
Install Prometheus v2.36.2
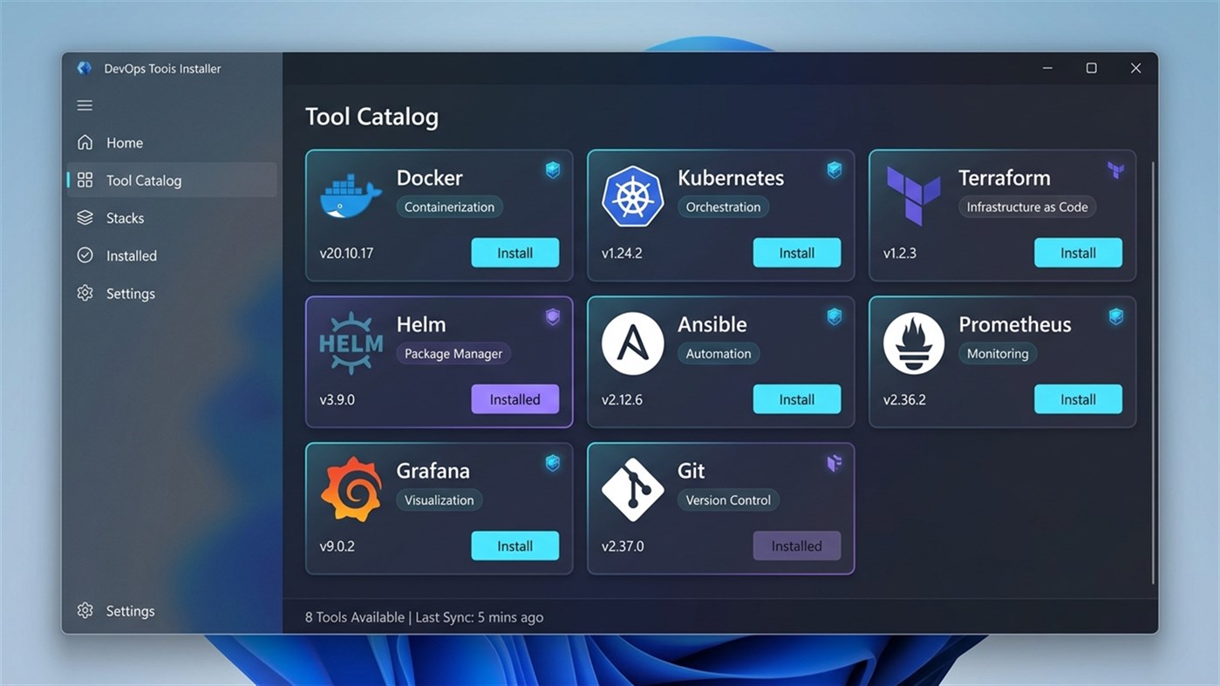[1078, 399]
